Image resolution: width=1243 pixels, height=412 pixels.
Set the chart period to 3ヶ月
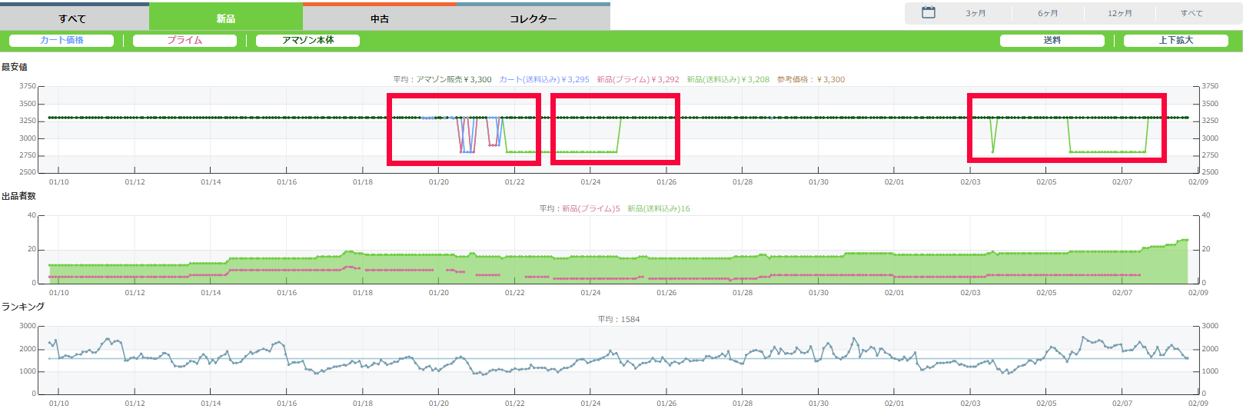(x=975, y=14)
